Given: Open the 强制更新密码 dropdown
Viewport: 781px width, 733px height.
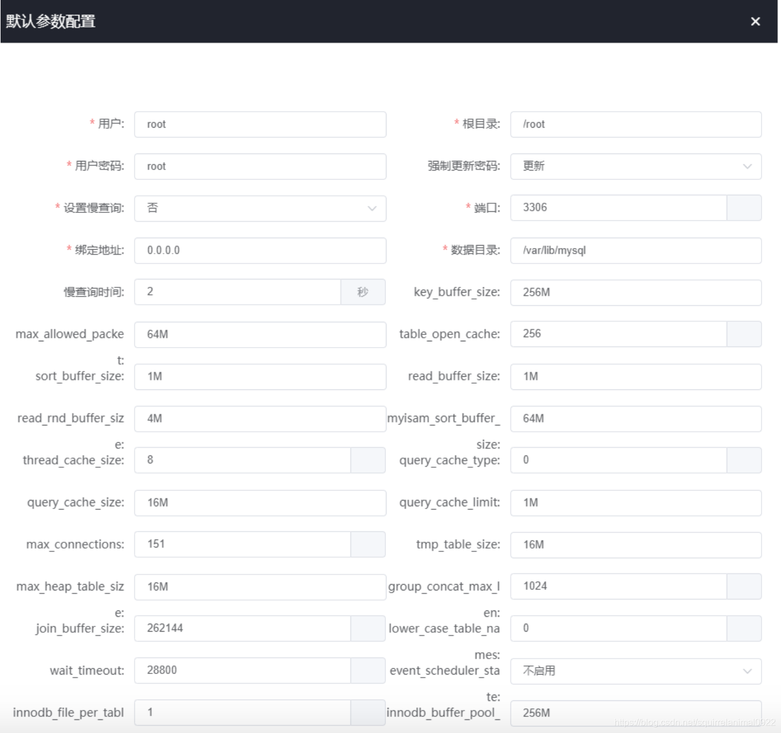Looking at the screenshot, I should 636,166.
